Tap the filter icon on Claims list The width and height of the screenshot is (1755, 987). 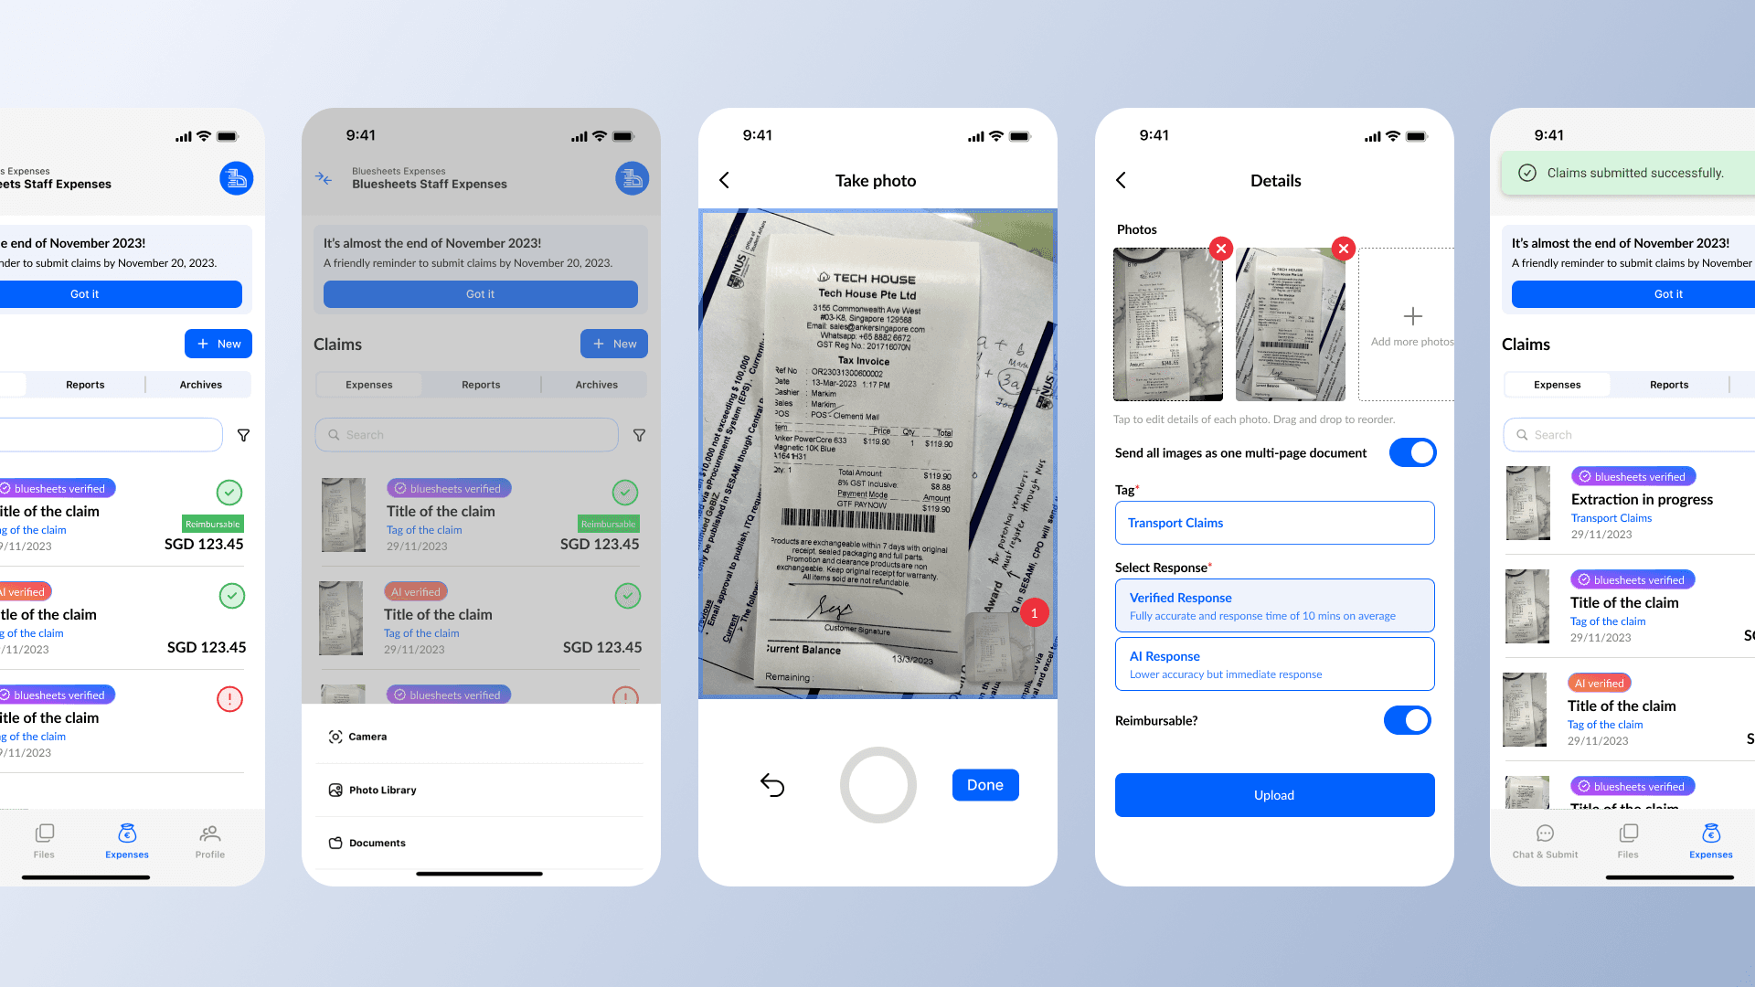pos(640,435)
